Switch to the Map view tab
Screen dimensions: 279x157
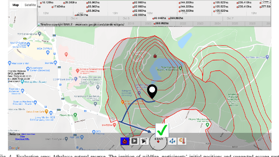tap(16, 5)
